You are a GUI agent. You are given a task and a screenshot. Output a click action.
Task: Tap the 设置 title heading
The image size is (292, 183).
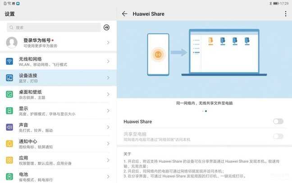pyautogui.click(x=9, y=14)
